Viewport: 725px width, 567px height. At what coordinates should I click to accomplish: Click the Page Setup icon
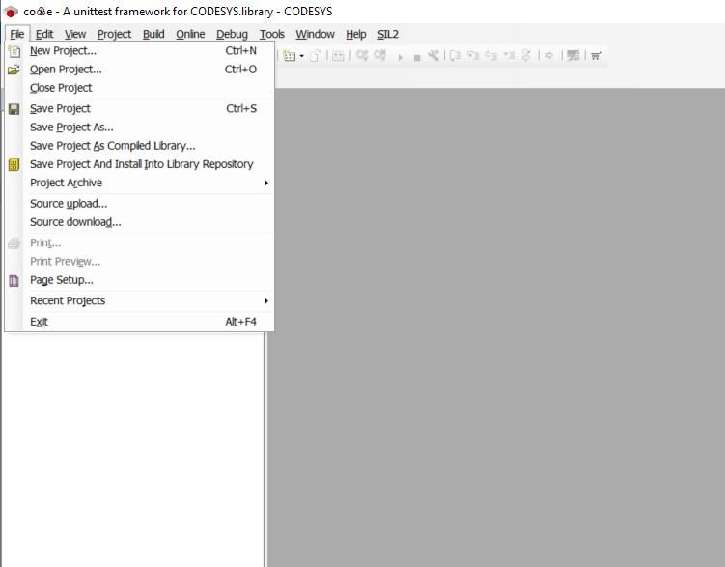(14, 281)
